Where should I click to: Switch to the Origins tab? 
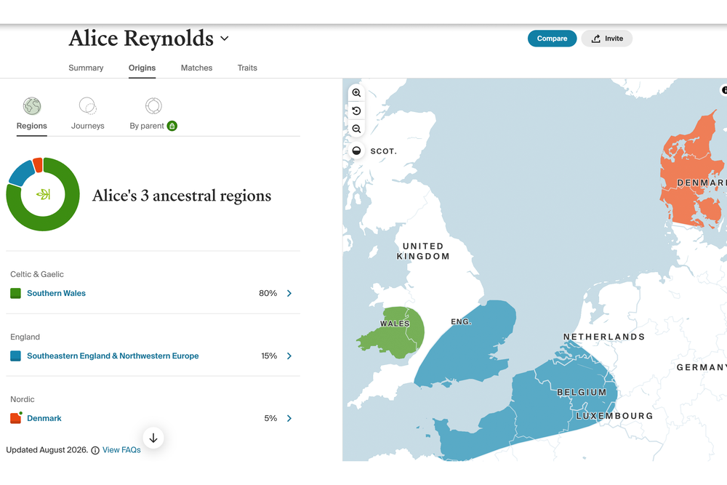[142, 68]
